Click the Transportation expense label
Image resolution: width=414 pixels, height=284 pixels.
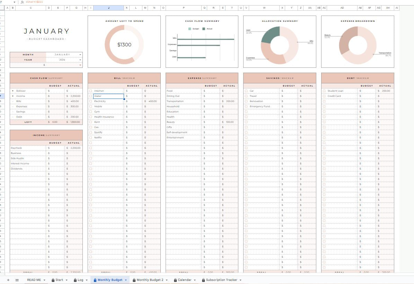tap(175, 101)
